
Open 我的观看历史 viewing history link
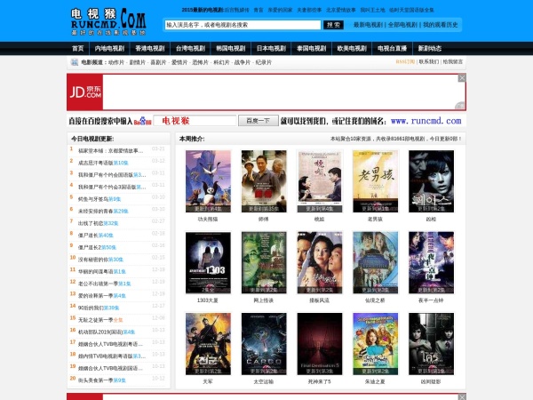click(x=441, y=25)
